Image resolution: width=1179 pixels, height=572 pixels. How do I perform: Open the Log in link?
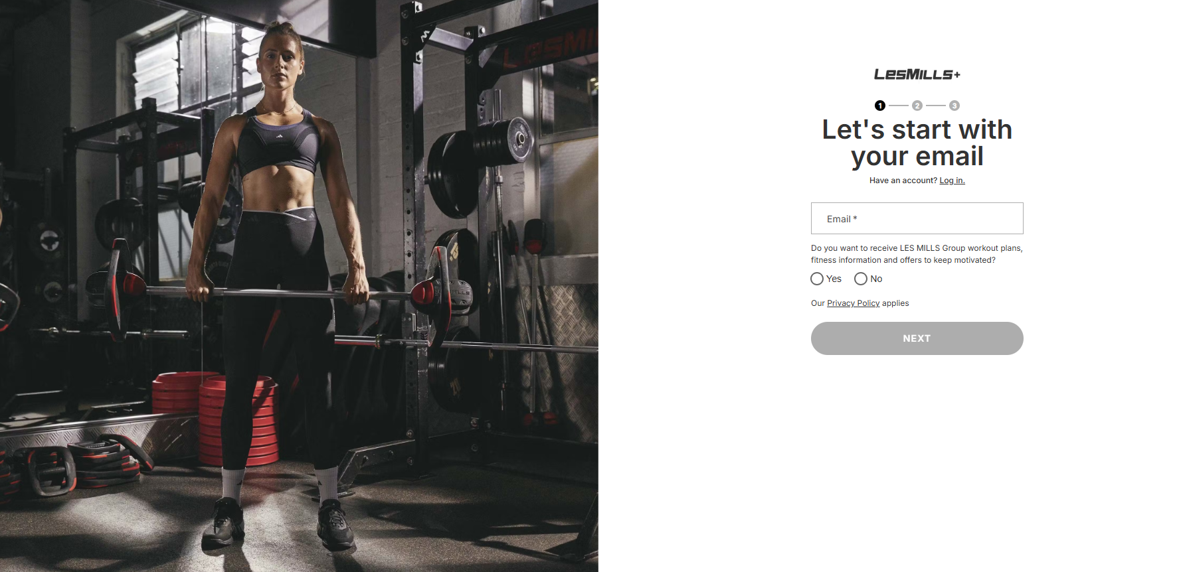(952, 180)
